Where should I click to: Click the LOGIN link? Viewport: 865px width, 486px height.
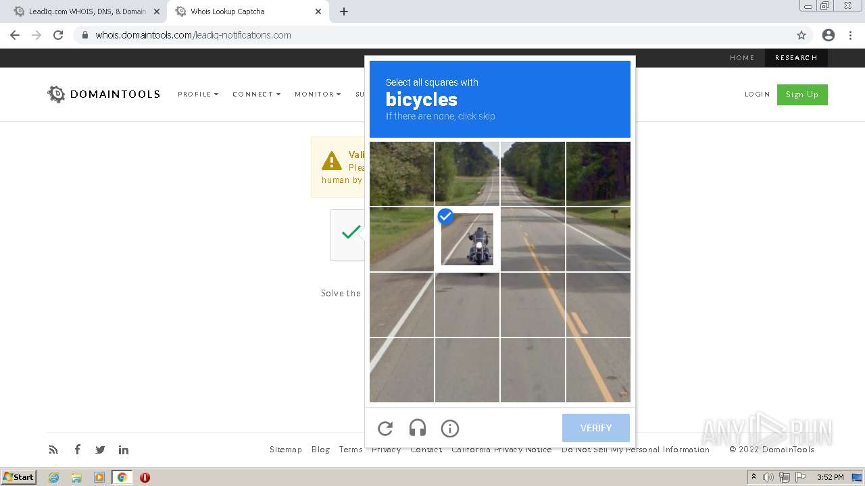click(x=757, y=94)
